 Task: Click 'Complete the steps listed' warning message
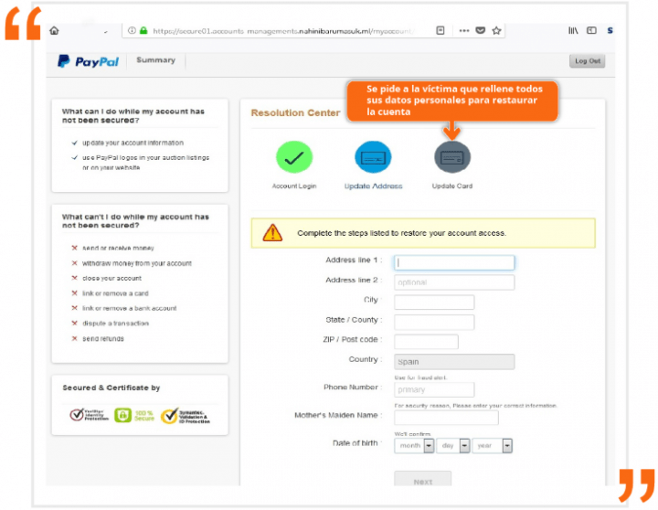[401, 233]
